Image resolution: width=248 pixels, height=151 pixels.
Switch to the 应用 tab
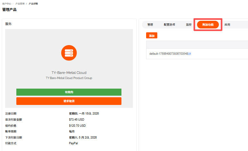pyautogui.click(x=227, y=25)
